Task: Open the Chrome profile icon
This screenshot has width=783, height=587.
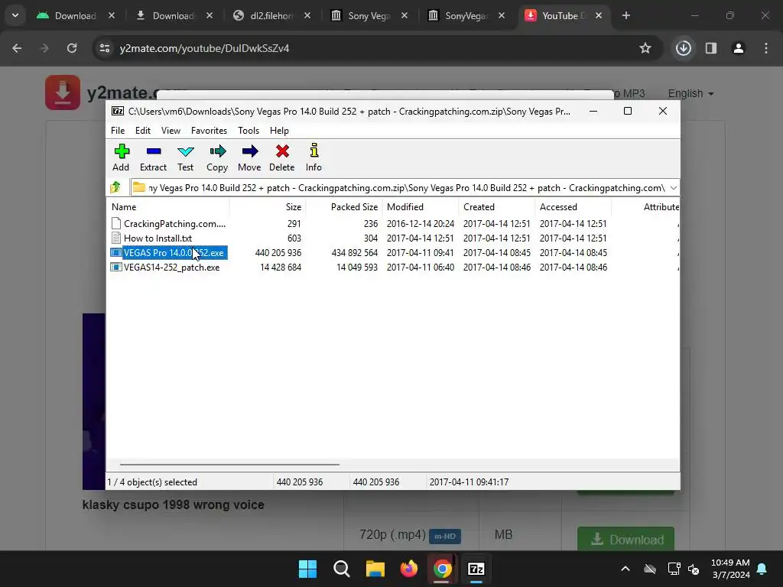Action: click(739, 48)
